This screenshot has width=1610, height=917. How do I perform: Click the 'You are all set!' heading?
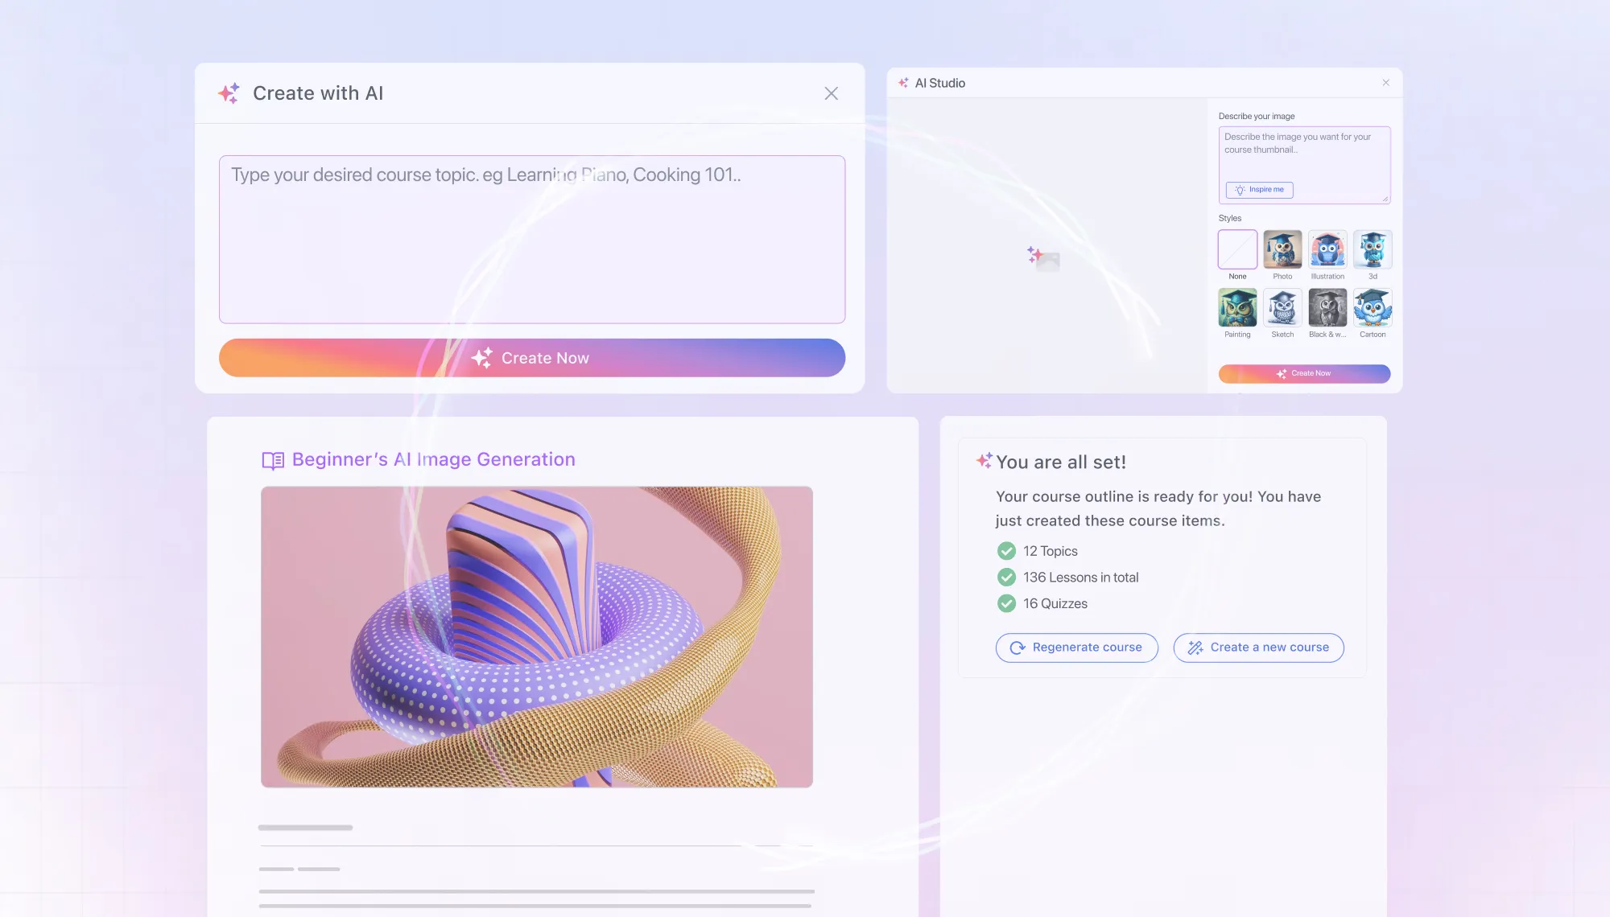1061,462
